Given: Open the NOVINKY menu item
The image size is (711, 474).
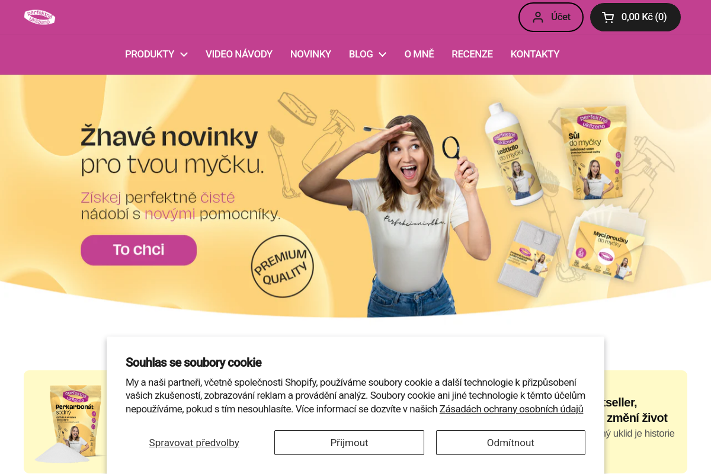Looking at the screenshot, I should click(310, 55).
